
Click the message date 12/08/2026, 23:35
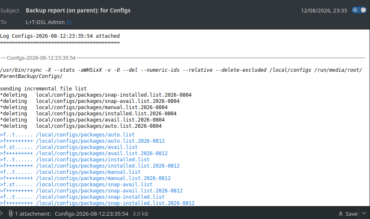[x=324, y=11]
